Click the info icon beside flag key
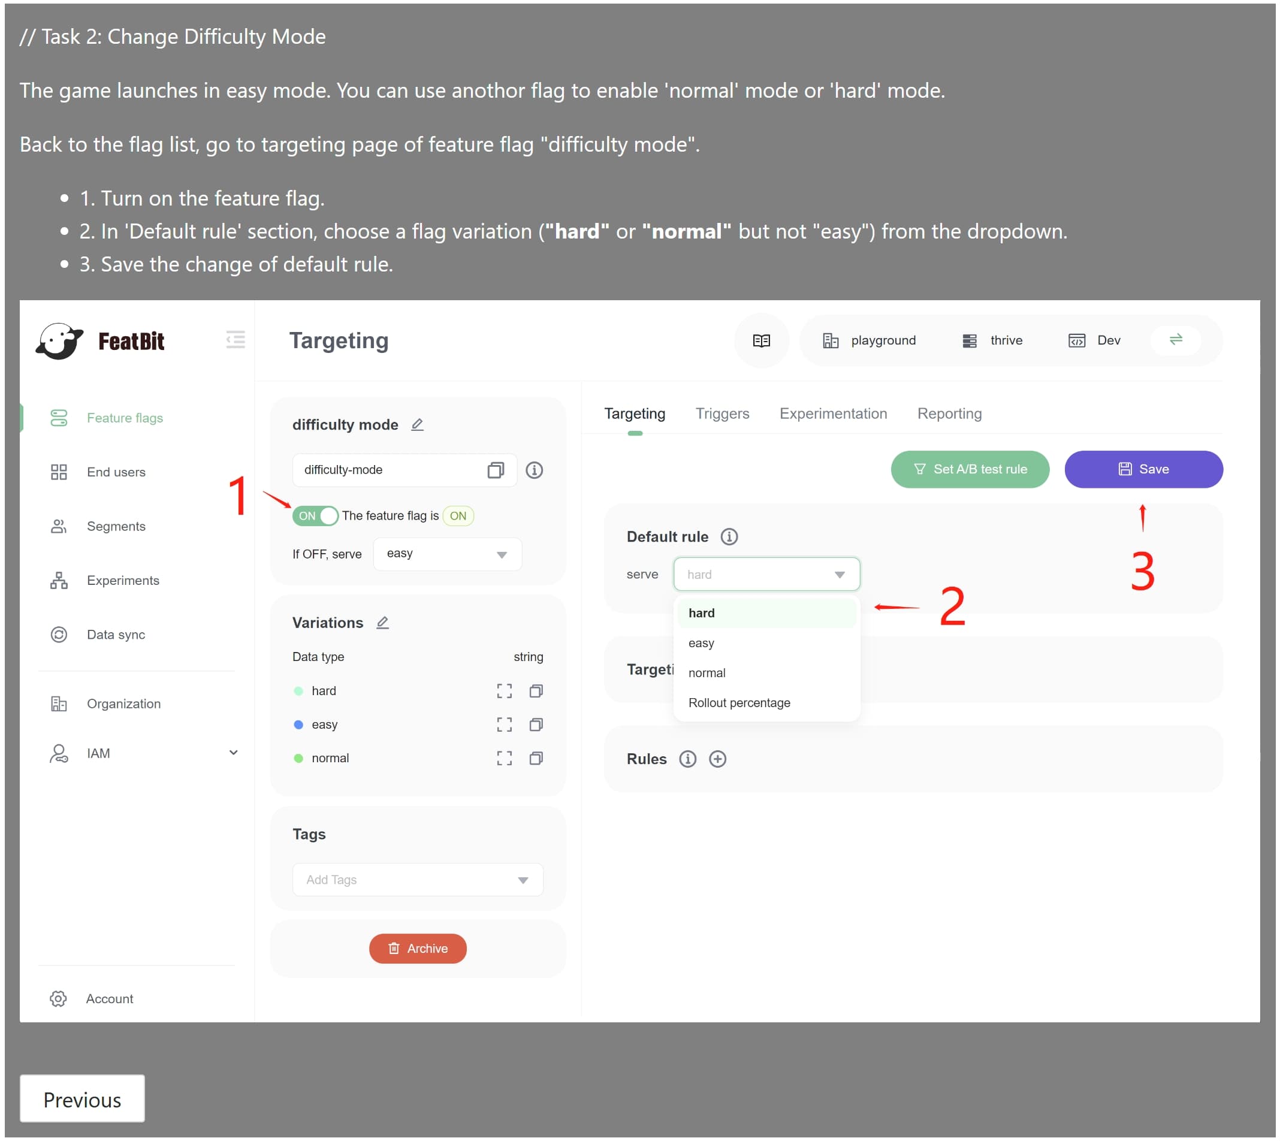The width and height of the screenshot is (1280, 1141). [534, 470]
